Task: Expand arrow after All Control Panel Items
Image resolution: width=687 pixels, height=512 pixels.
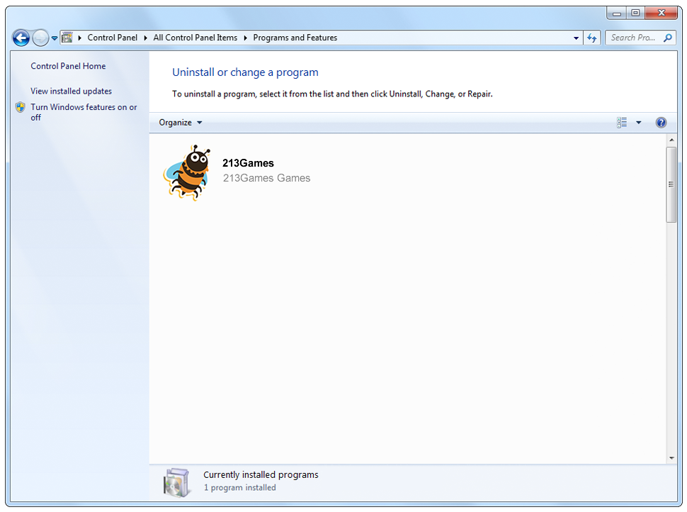Action: [245, 38]
